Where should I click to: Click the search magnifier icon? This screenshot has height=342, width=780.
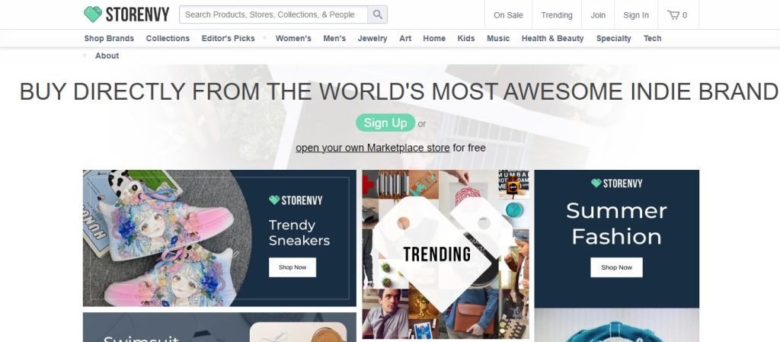[378, 14]
